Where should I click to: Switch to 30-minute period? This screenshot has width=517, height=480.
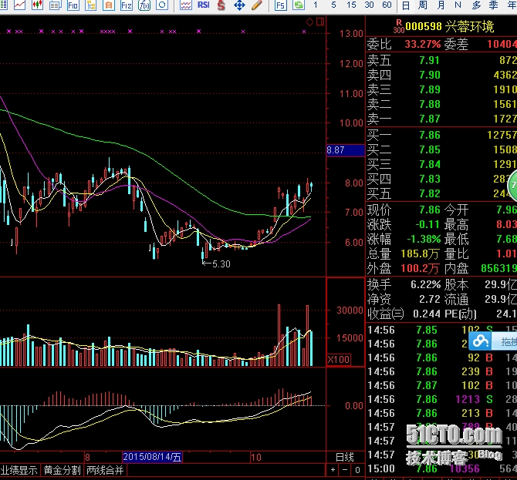pyautogui.click(x=370, y=5)
